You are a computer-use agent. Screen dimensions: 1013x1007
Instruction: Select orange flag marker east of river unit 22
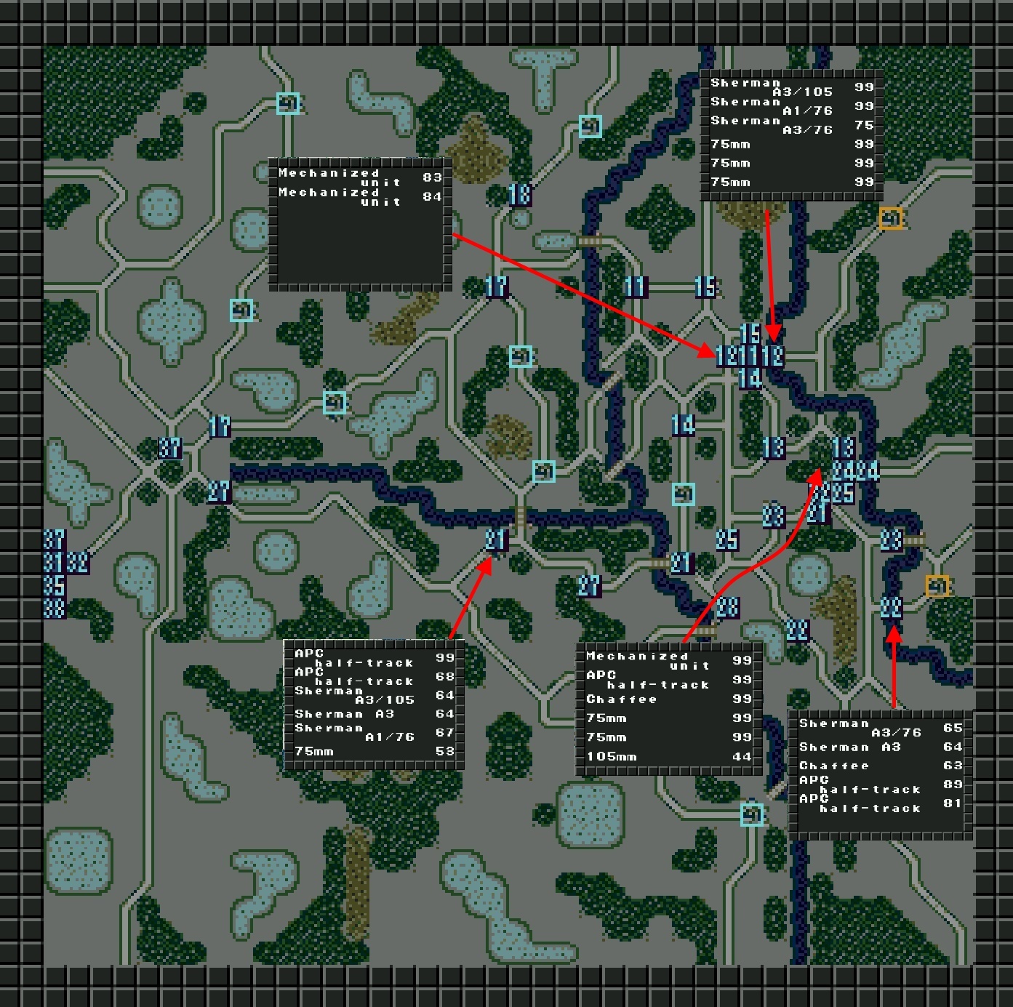pos(937,586)
